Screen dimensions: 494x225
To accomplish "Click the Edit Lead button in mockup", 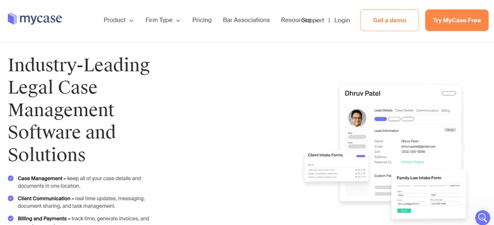I will click(450, 130).
